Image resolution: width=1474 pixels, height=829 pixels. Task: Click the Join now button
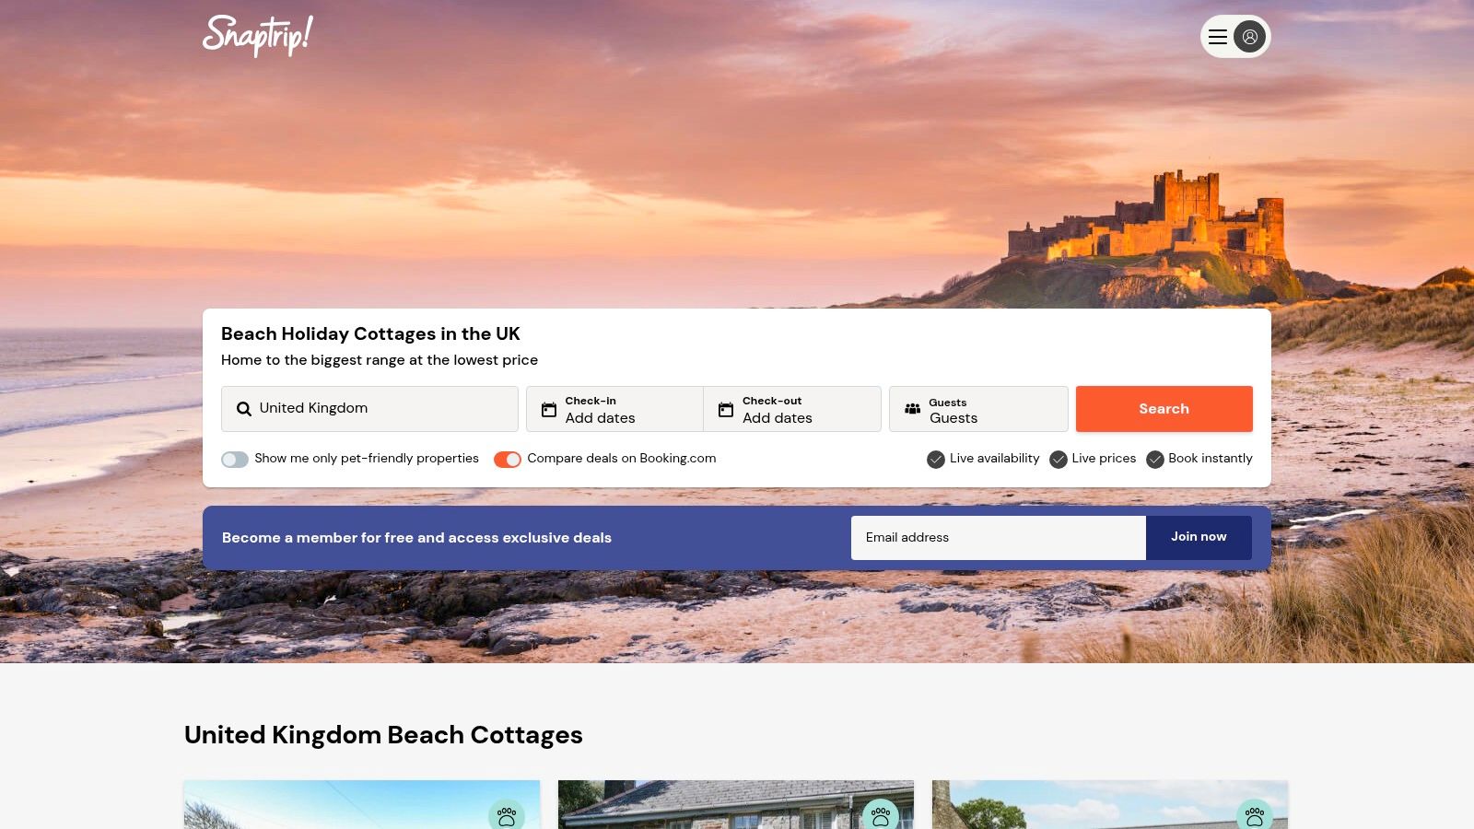click(1199, 537)
